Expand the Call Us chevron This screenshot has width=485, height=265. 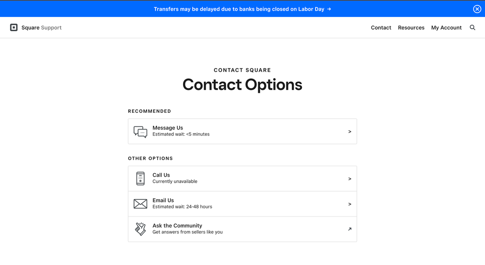350,179
